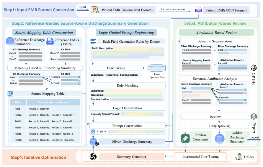This screenshot has height=167, width=263.
Task: Click the bottom red X in Attribution Records
Action: (x=245, y=103)
